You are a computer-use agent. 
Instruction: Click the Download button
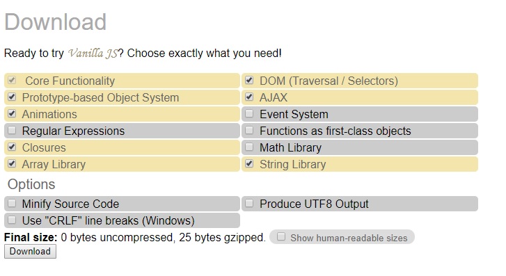coord(30,251)
